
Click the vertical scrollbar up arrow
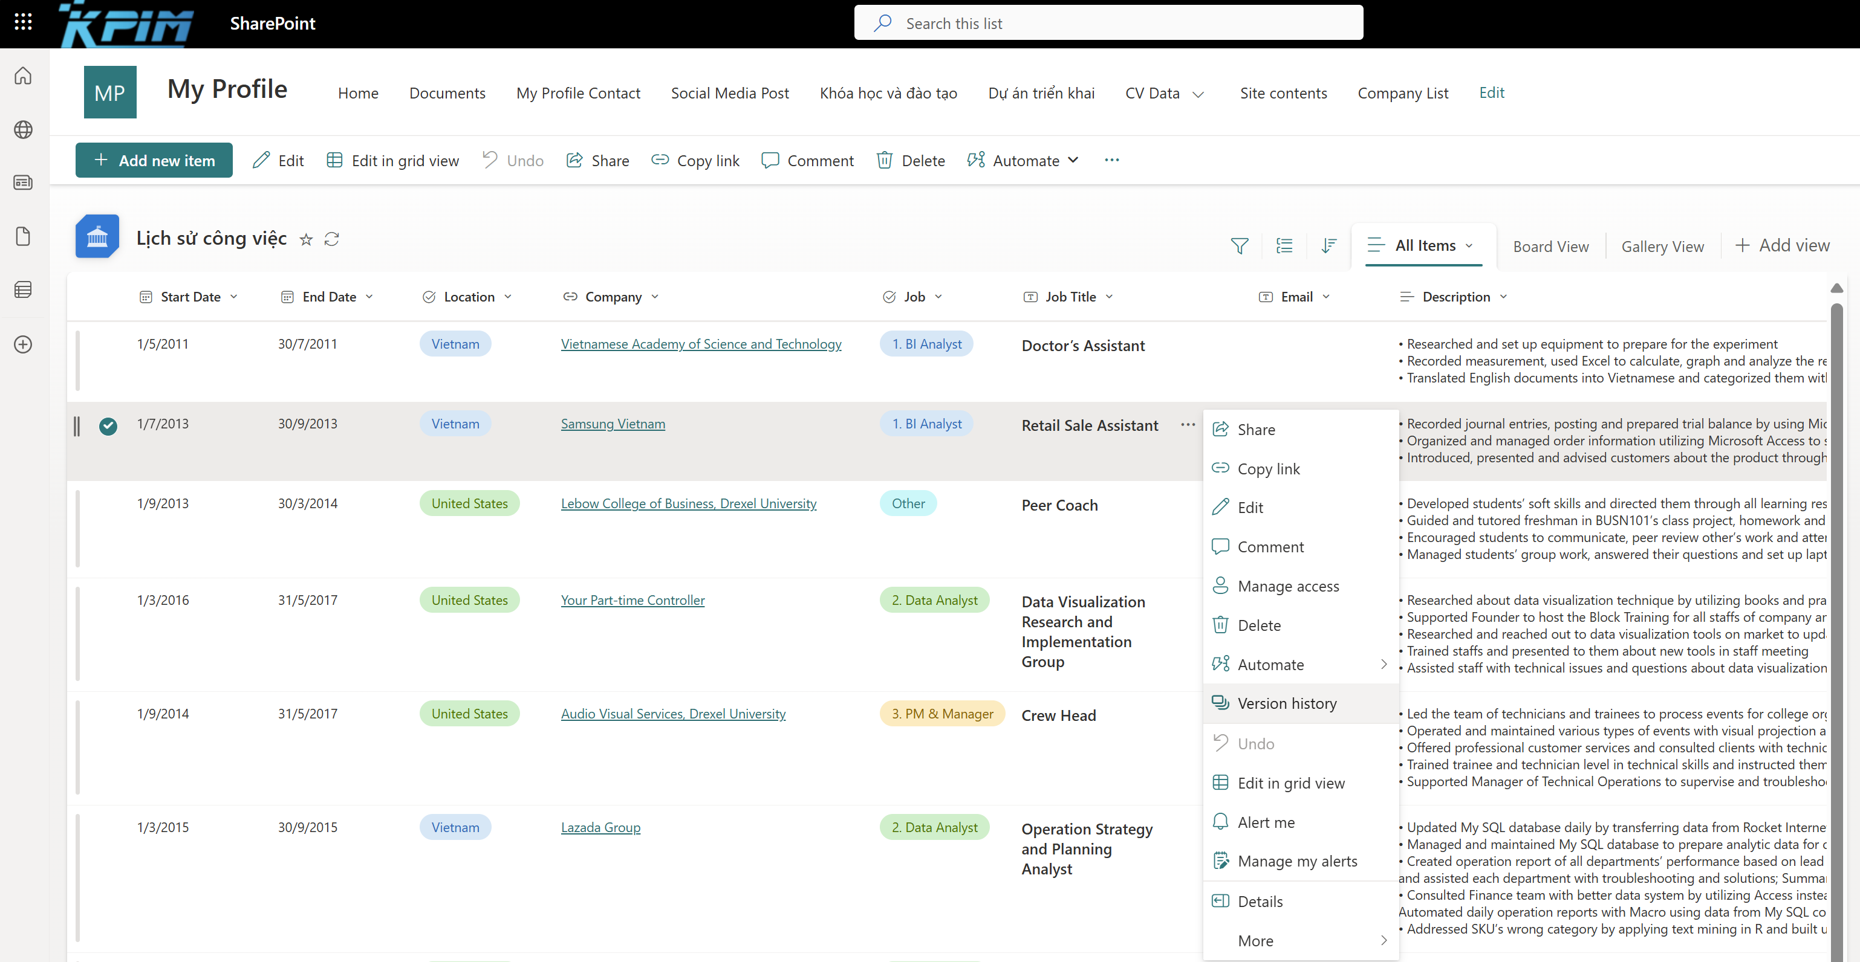pos(1836,288)
